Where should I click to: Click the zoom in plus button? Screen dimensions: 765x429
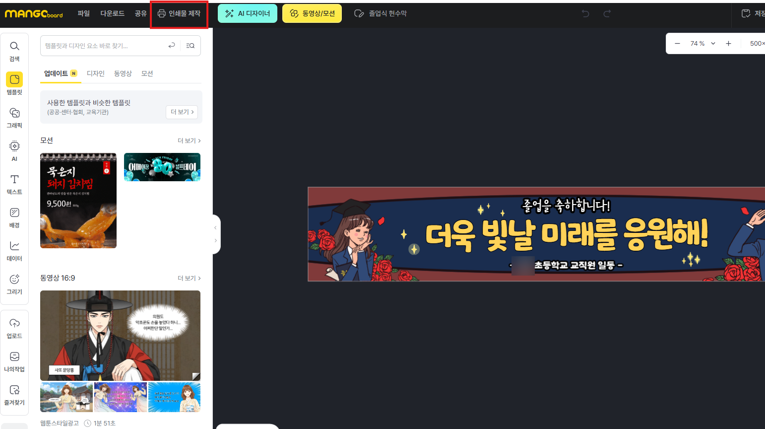pos(728,44)
